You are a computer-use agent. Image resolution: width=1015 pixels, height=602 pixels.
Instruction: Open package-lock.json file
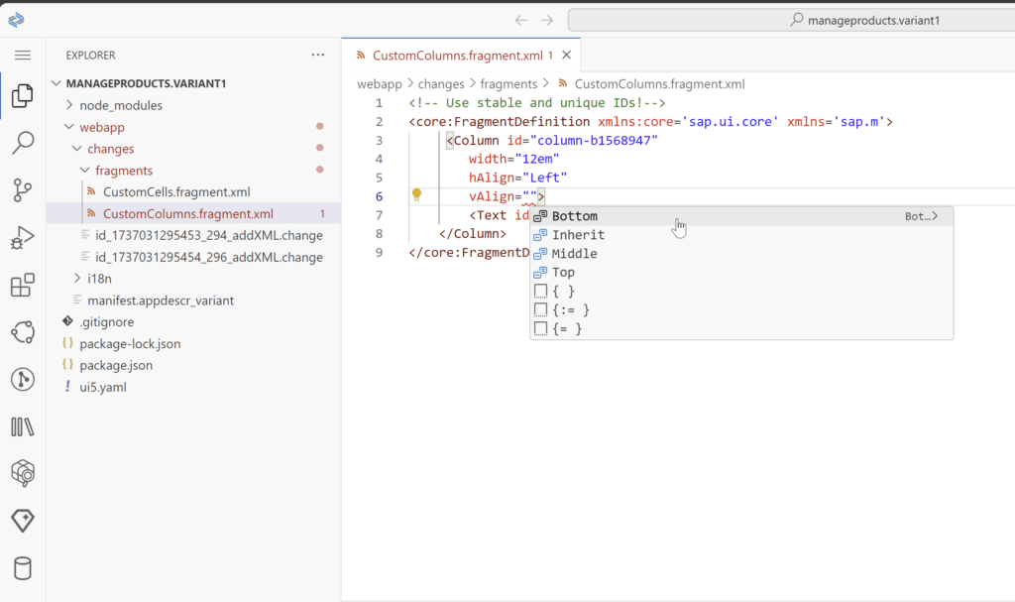click(x=130, y=343)
